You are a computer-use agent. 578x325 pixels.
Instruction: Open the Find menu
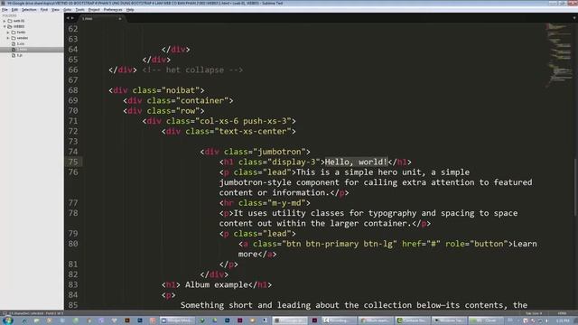point(44,10)
